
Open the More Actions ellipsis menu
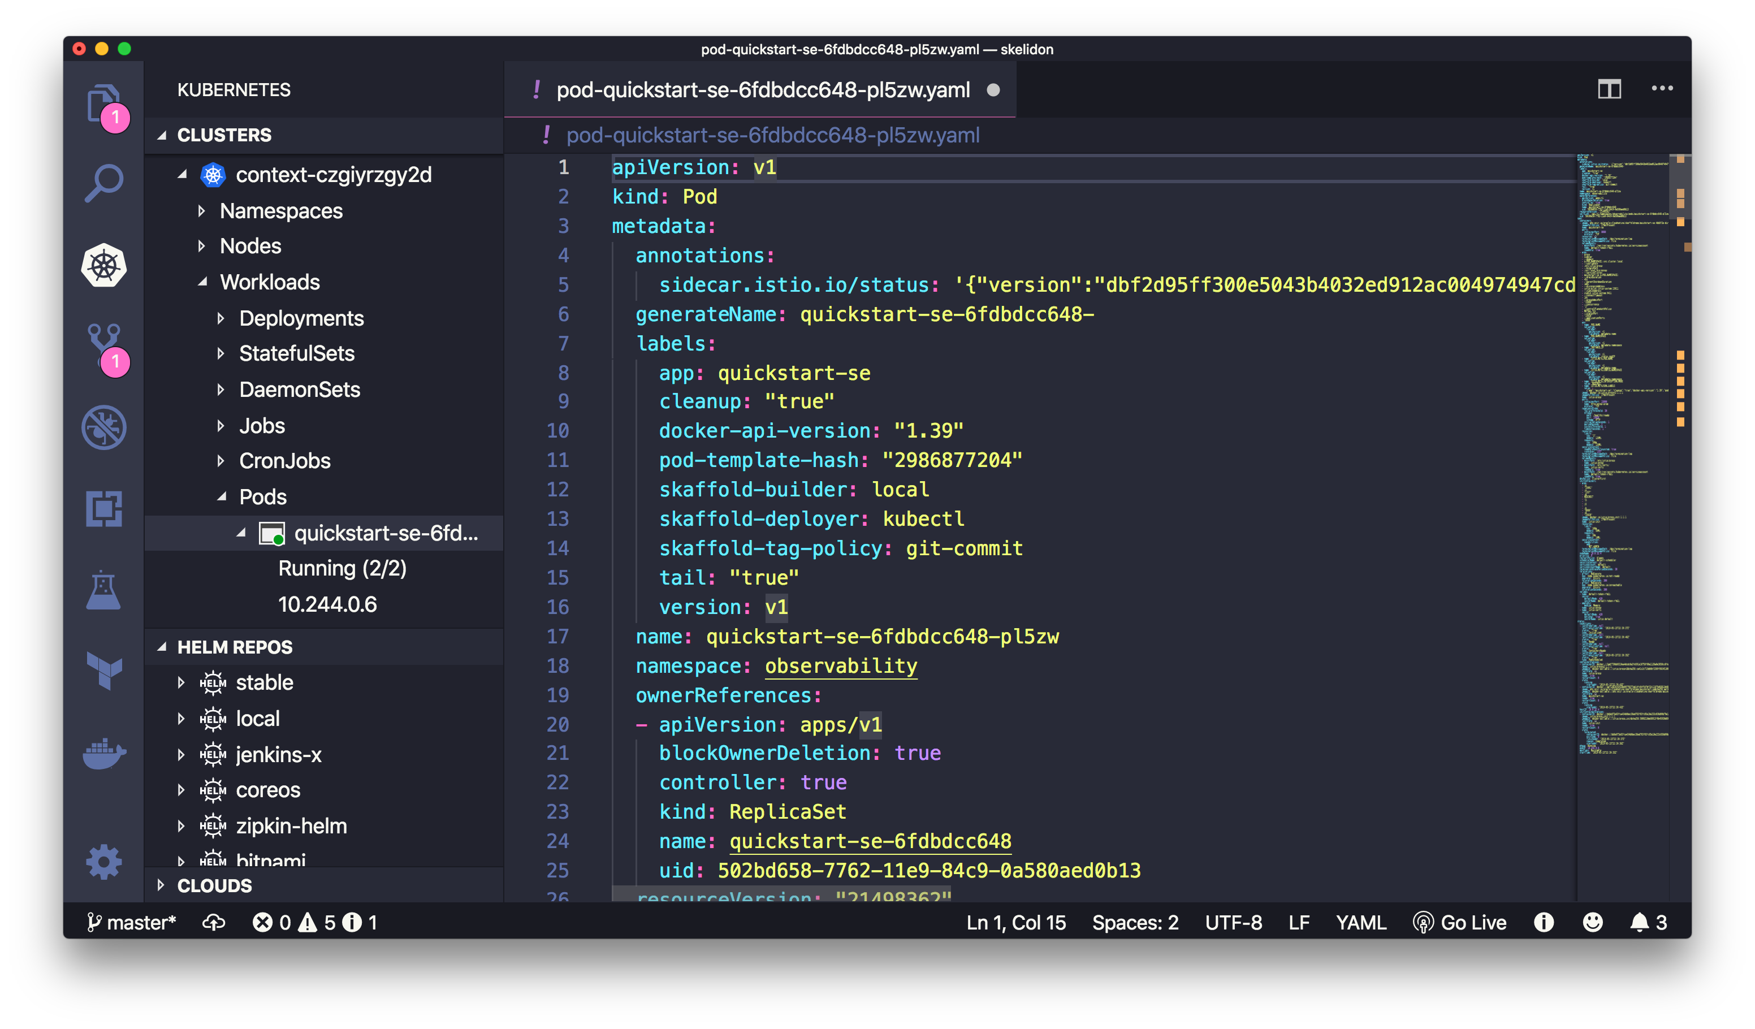tap(1663, 88)
